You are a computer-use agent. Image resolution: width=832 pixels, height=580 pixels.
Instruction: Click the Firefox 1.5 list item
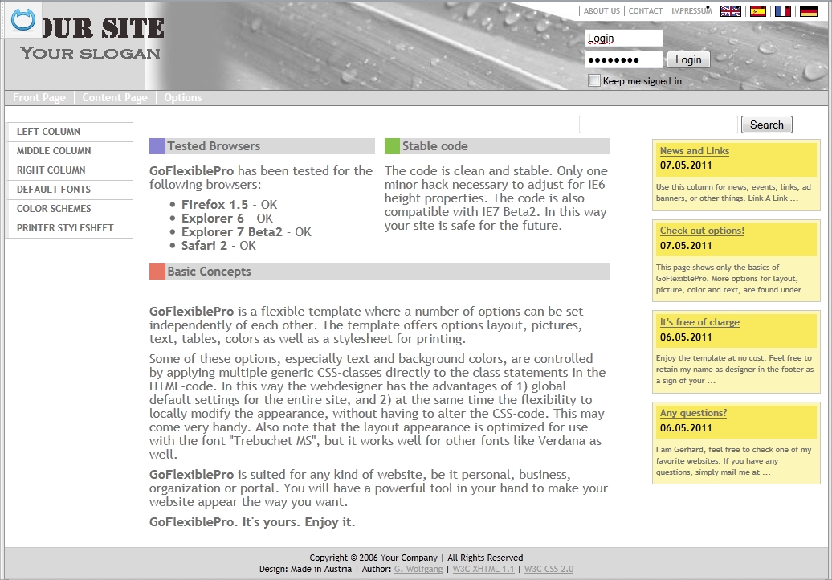pyautogui.click(x=229, y=204)
